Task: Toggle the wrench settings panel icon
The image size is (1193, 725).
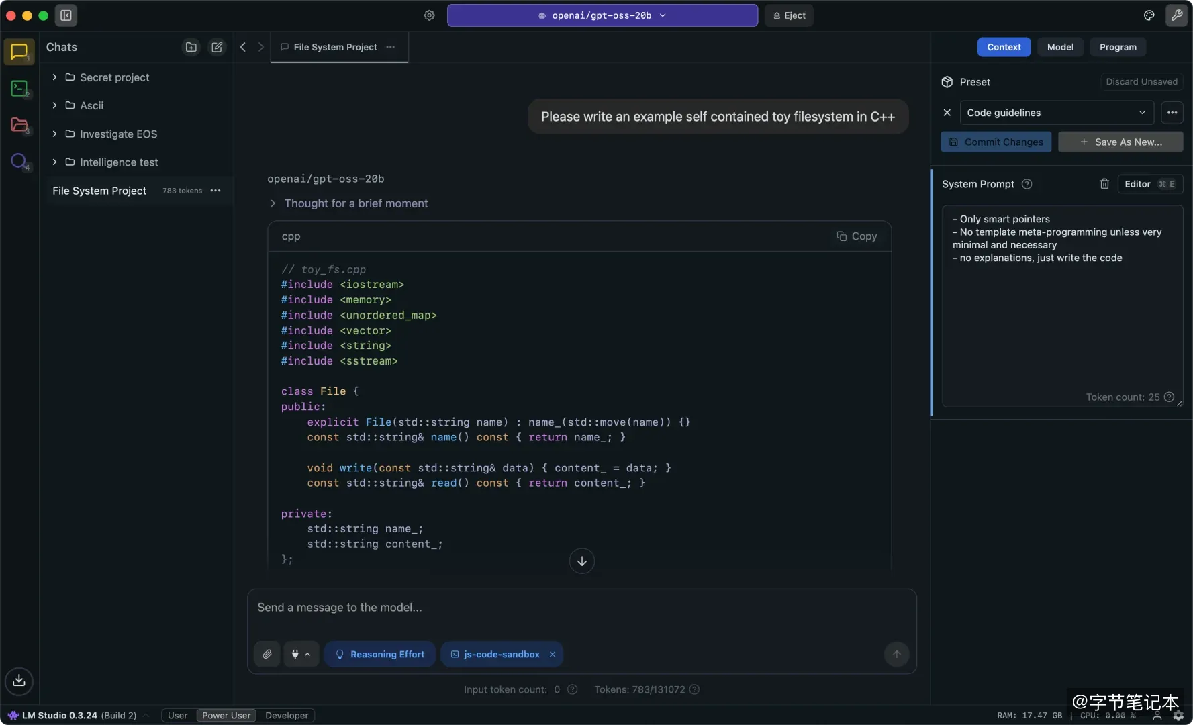Action: tap(1177, 15)
